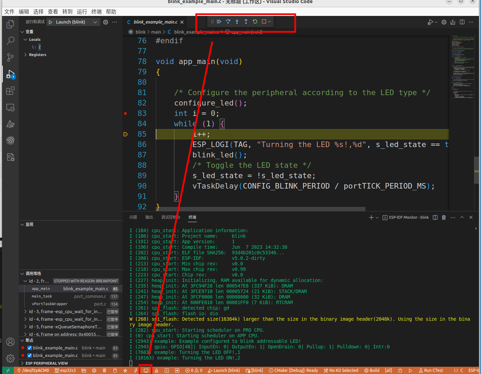The height and width of the screenshot is (374, 481).
Task: Click the red breakpoint dot at line 83
Action: pos(125,113)
